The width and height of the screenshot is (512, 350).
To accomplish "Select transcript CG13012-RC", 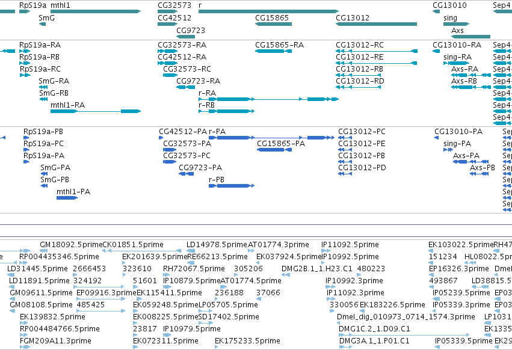I will (x=376, y=51).
